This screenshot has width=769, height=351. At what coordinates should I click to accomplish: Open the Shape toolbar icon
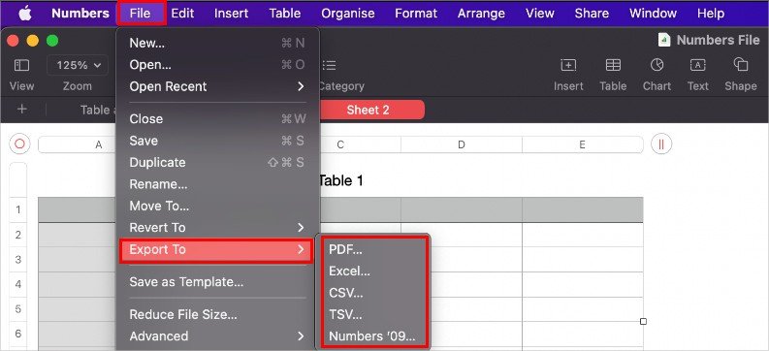click(x=741, y=65)
